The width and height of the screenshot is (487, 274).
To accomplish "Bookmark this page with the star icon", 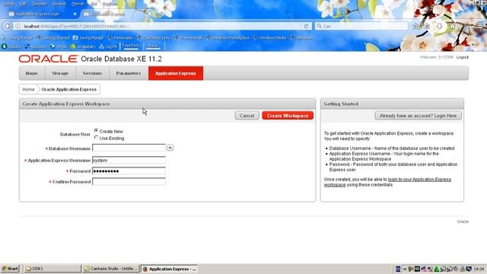I will click(x=415, y=27).
